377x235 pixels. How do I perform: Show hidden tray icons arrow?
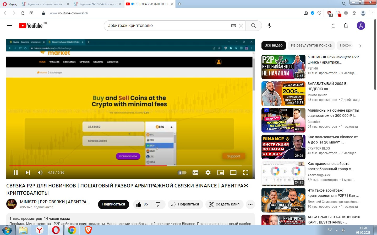(x=337, y=230)
